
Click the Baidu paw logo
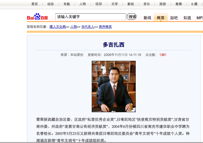[x=37, y=16]
